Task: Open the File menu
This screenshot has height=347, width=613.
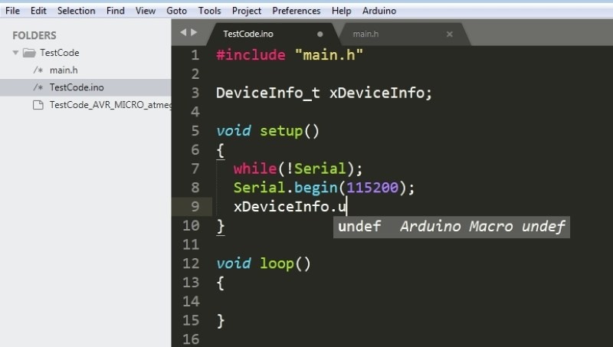Action: click(12, 11)
